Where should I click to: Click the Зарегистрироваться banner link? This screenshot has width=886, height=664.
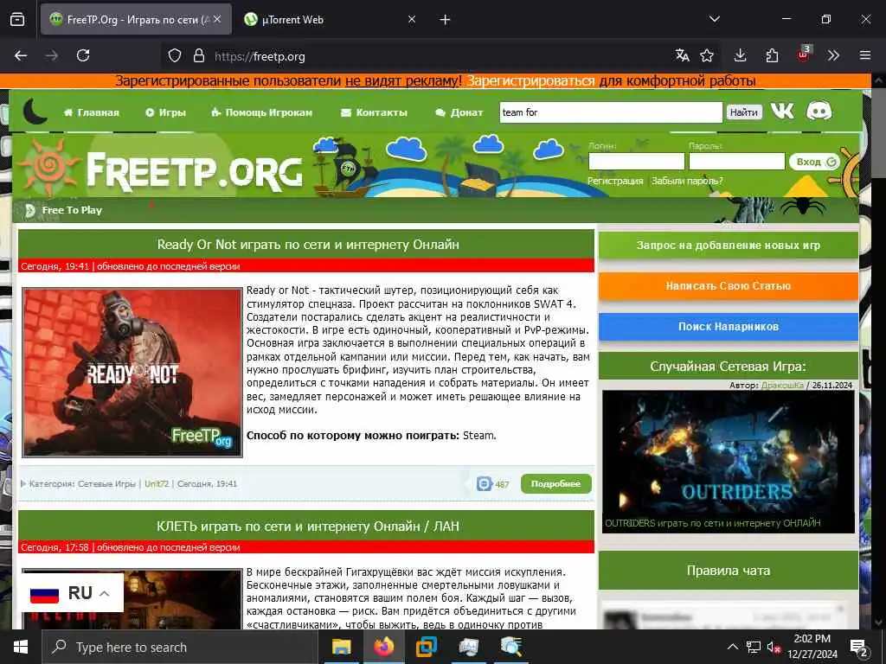tap(530, 80)
